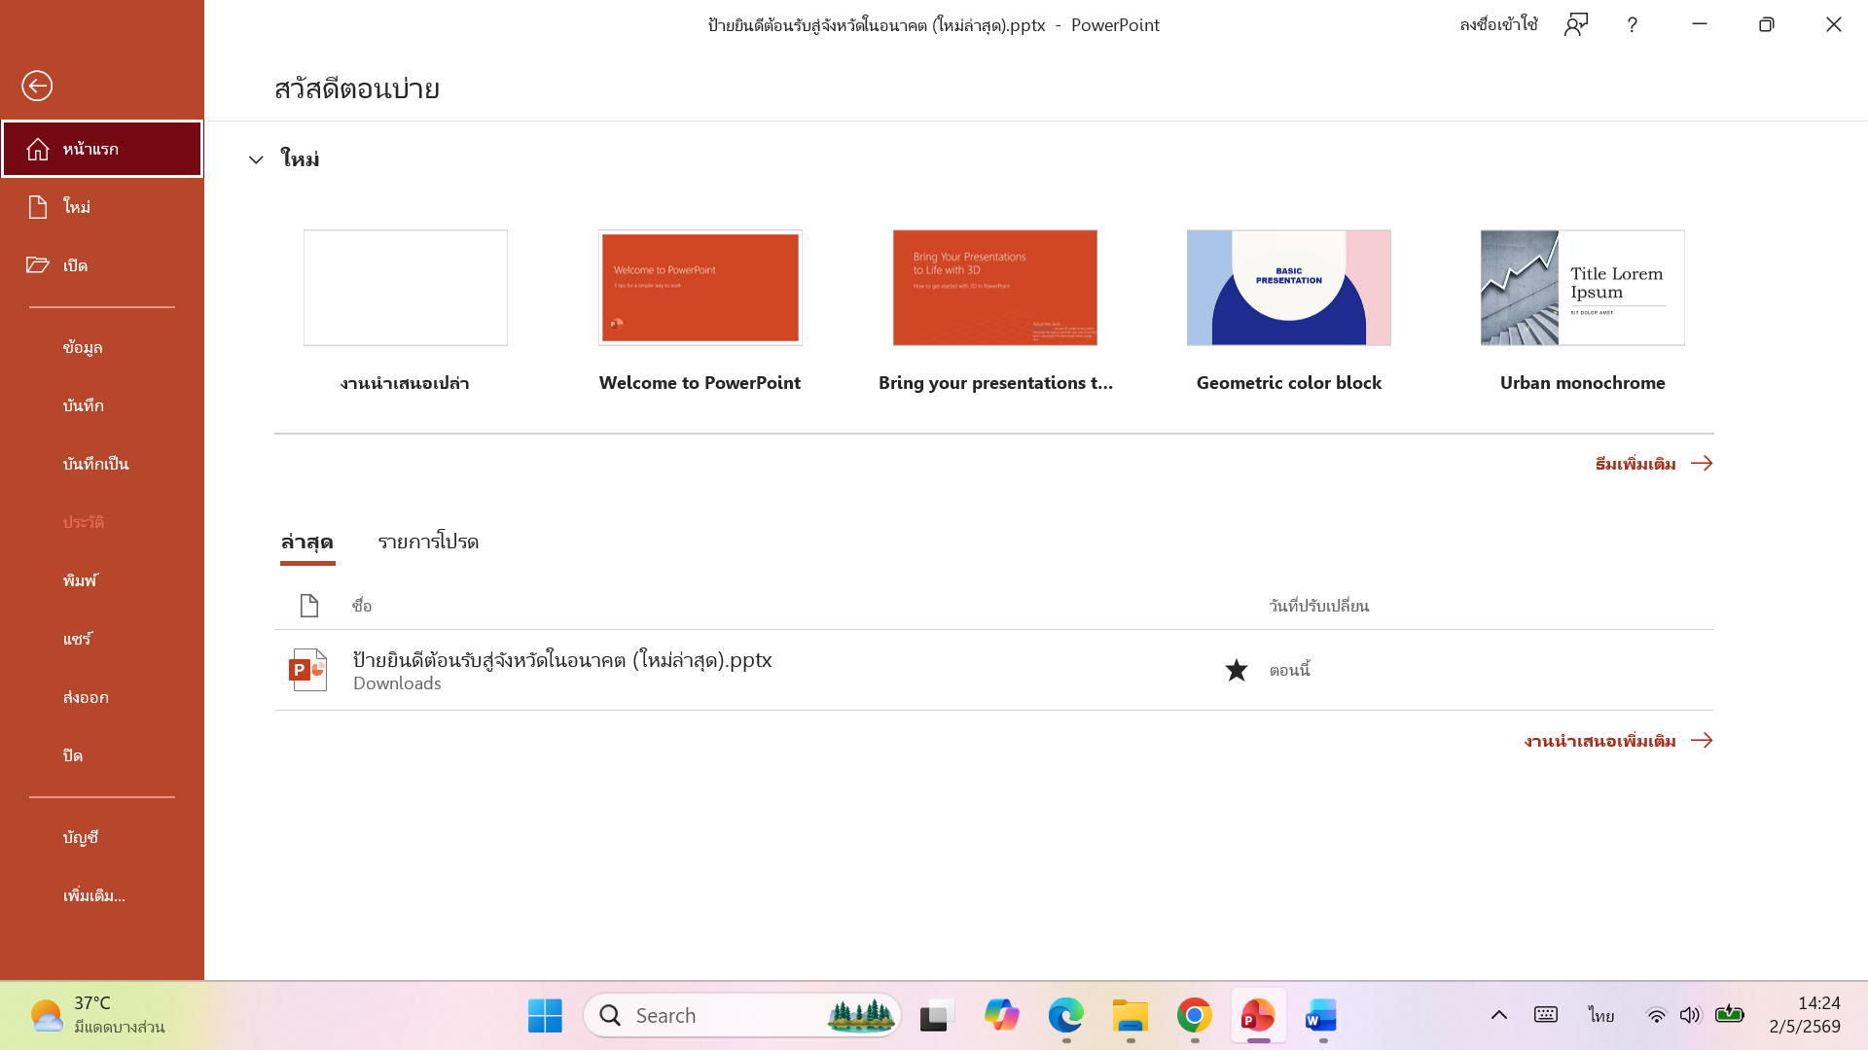Click the ธีมเพิ่มเติม (More themes) link
1868x1050 pixels.
tap(1654, 464)
